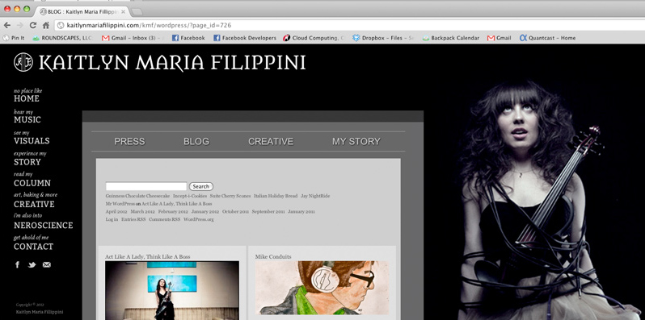Reload the page with the refresh icon
Screen dimensions: 645x320
(33, 25)
